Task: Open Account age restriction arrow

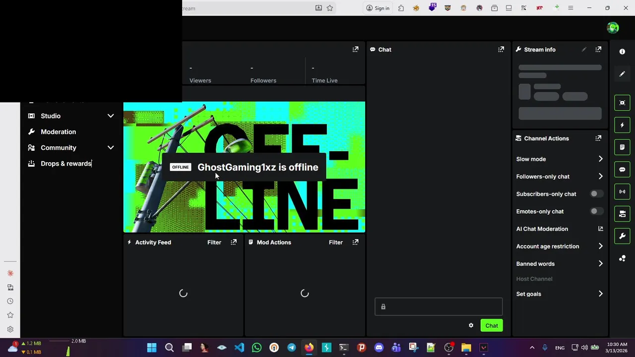Action: [600, 246]
